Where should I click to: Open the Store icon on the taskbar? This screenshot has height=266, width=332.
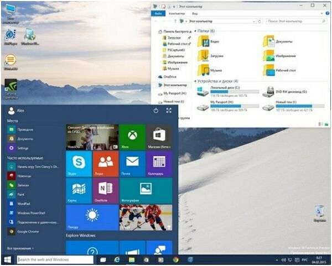(x=146, y=260)
